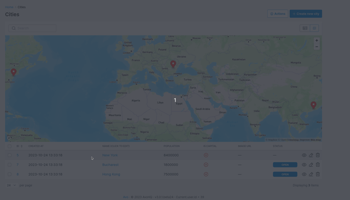This screenshot has width=350, height=200.
Task: Go to the Home breadcrumb
Action: 9,7
